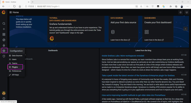Reload the page with the browser refresh button
The image size is (191, 103).
(14, 6)
